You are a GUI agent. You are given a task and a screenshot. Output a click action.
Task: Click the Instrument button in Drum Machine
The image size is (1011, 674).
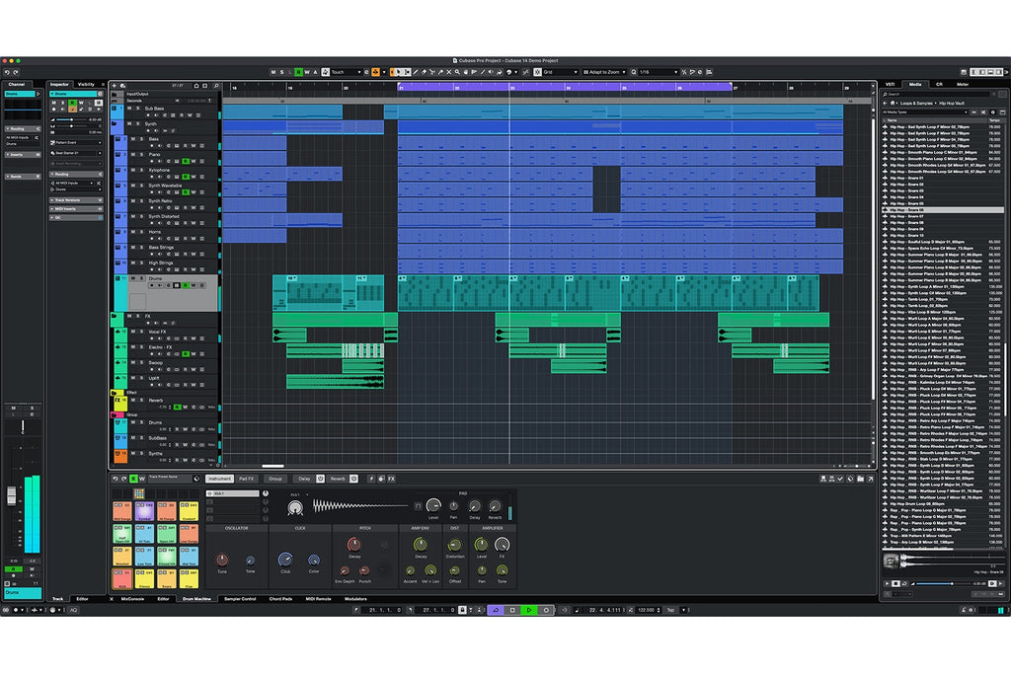click(219, 479)
